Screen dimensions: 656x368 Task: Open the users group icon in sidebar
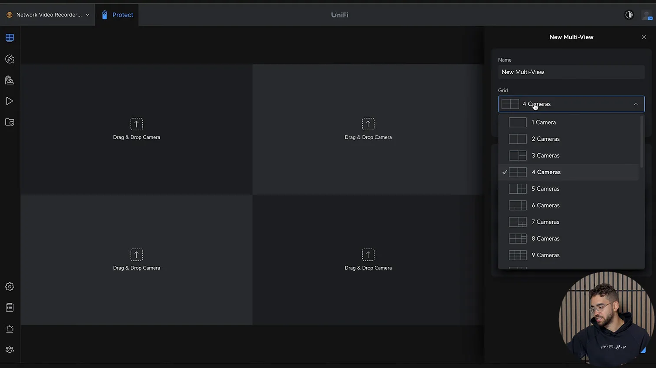(10, 350)
